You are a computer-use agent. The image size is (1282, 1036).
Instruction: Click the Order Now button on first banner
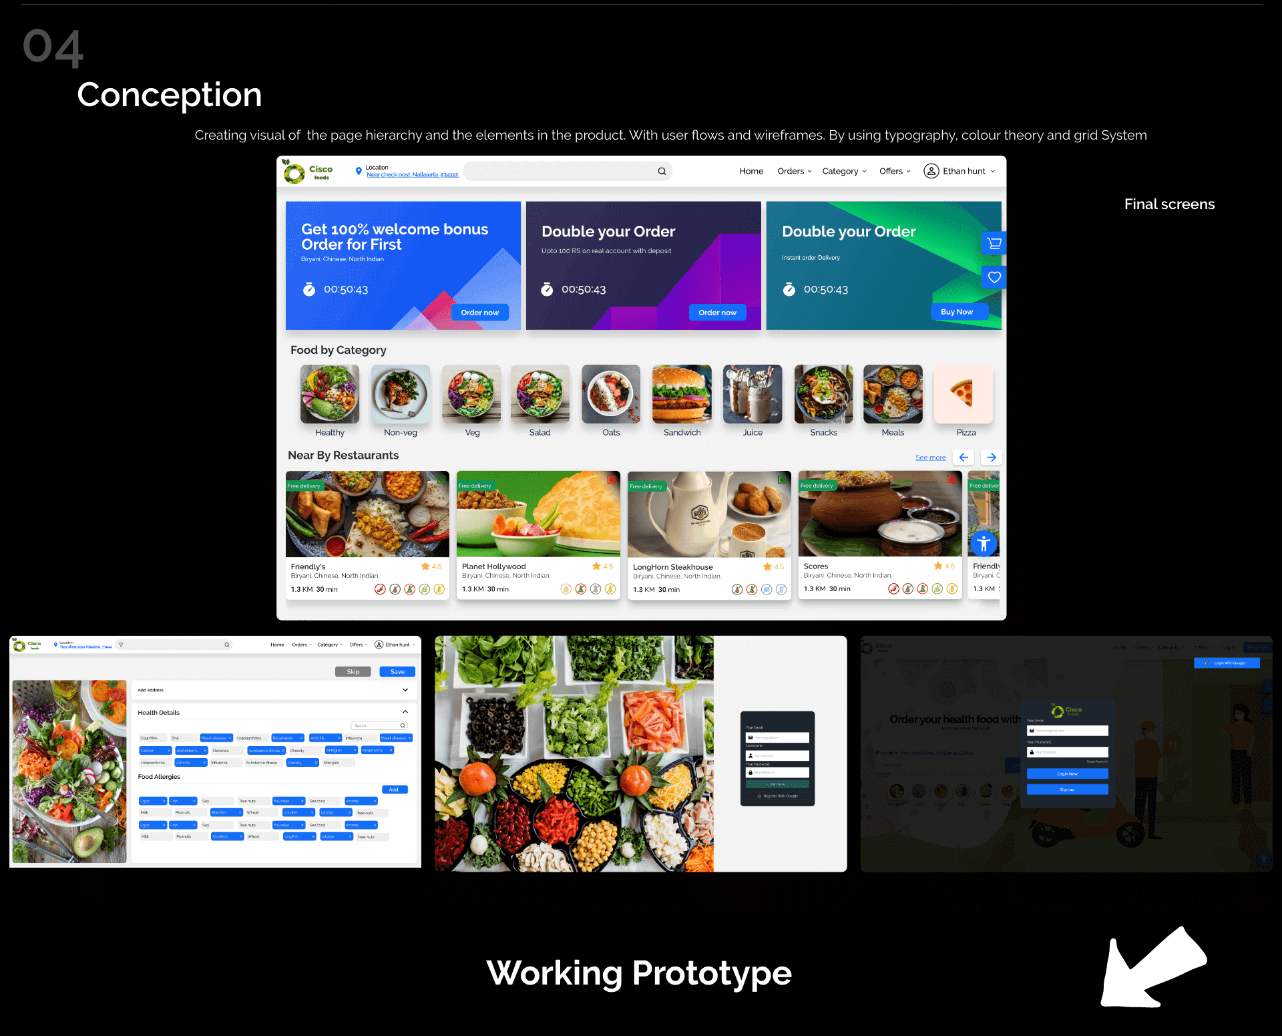479,312
